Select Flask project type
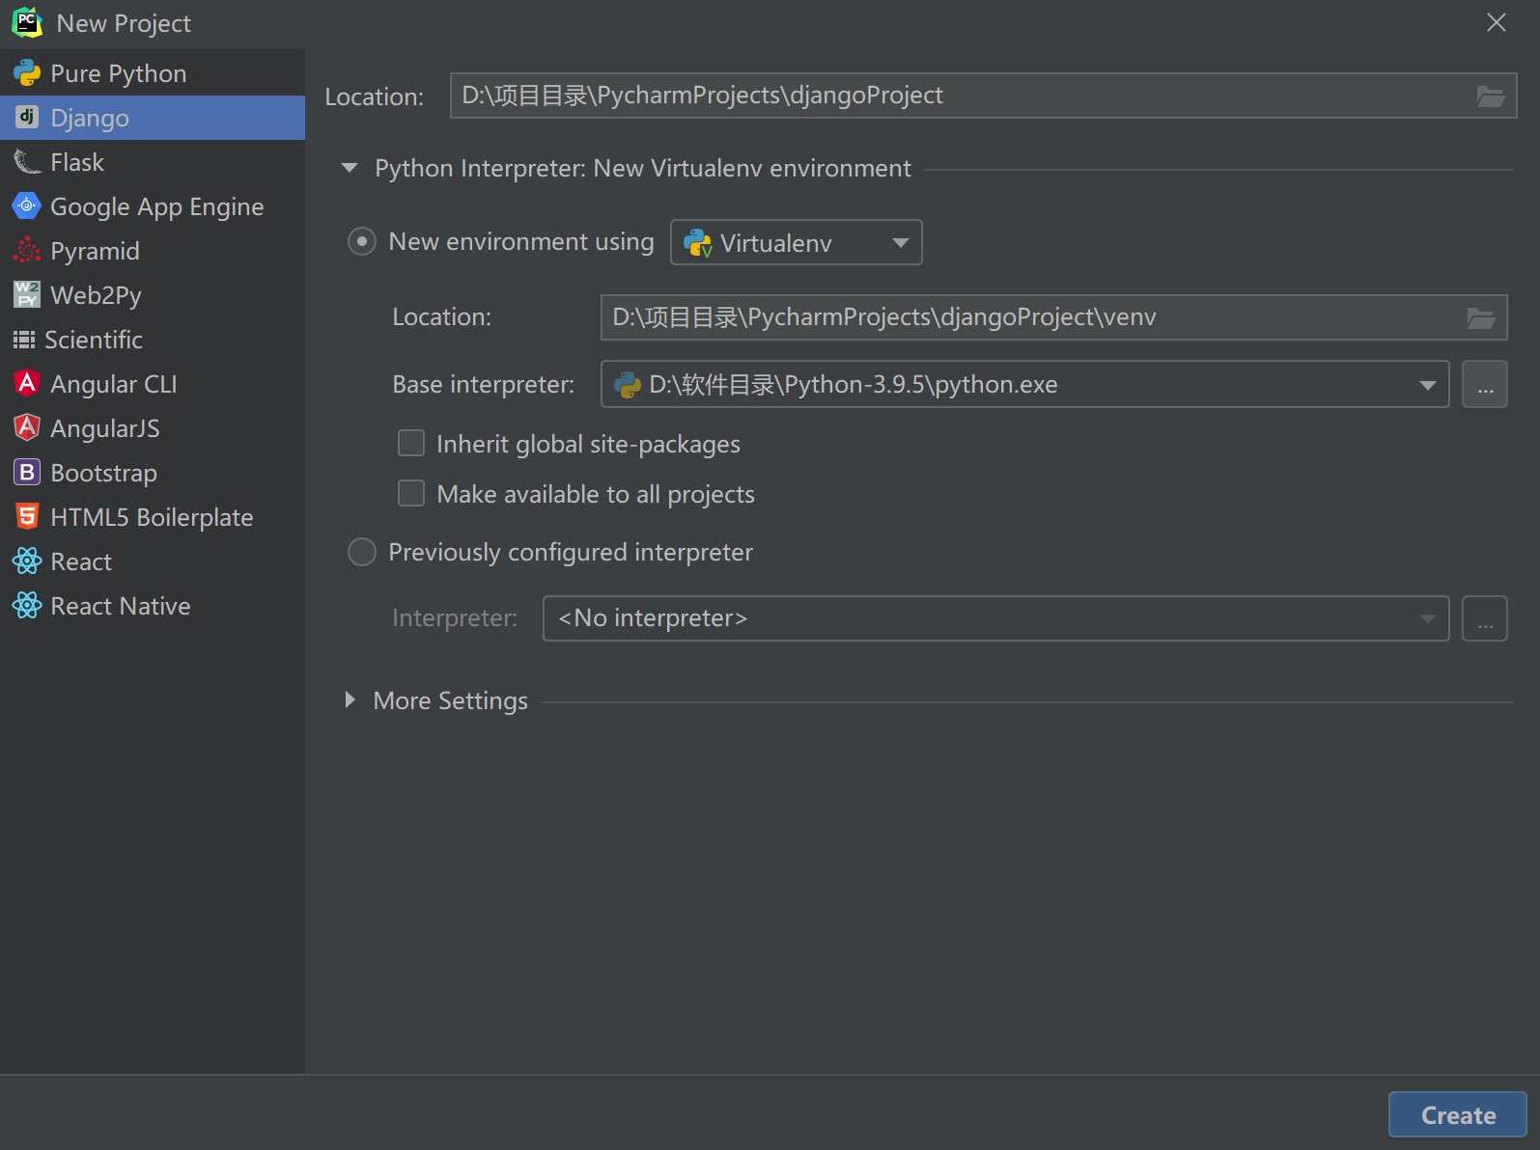Image resolution: width=1540 pixels, height=1150 pixels. tap(153, 162)
